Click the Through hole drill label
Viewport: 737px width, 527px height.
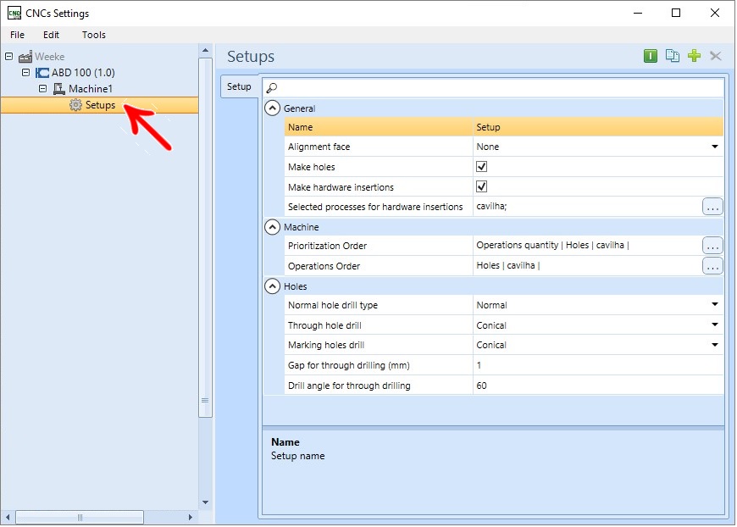pos(324,325)
